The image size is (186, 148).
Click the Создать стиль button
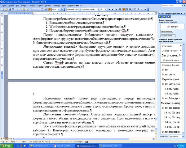click(x=168, y=36)
